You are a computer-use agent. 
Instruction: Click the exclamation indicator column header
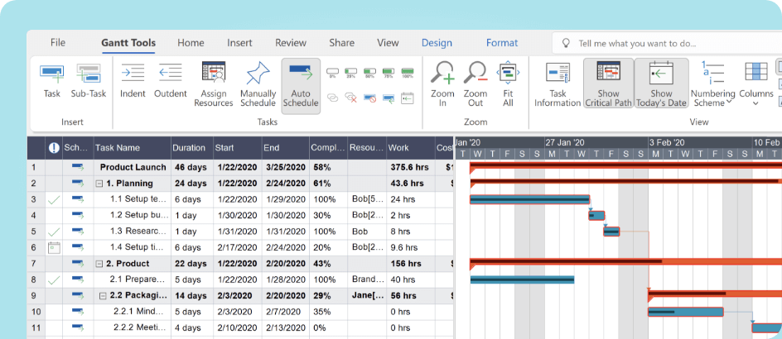(x=54, y=148)
